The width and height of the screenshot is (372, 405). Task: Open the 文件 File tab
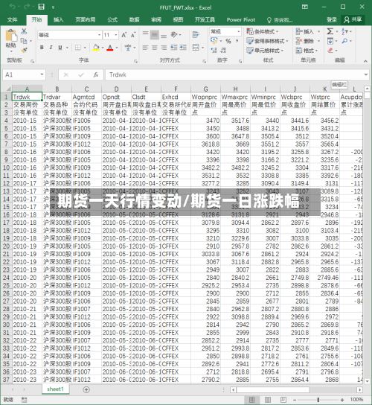(x=12, y=19)
